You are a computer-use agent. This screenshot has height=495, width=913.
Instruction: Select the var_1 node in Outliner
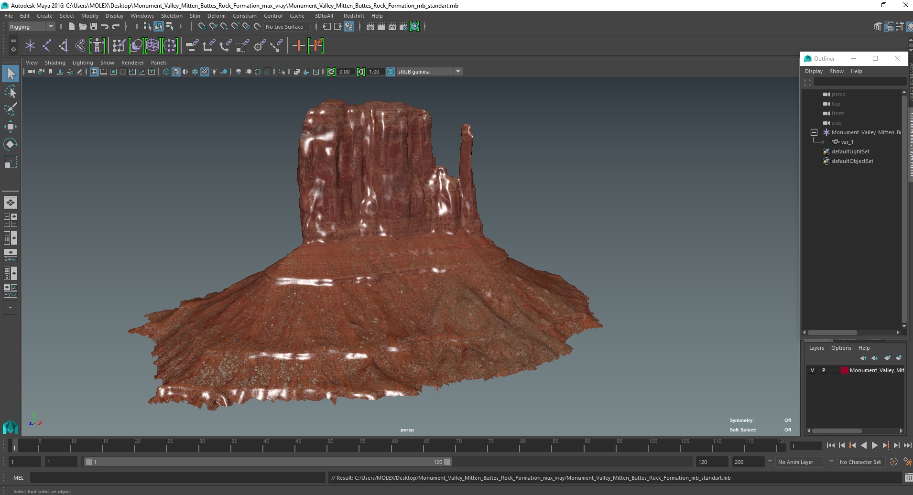click(847, 142)
